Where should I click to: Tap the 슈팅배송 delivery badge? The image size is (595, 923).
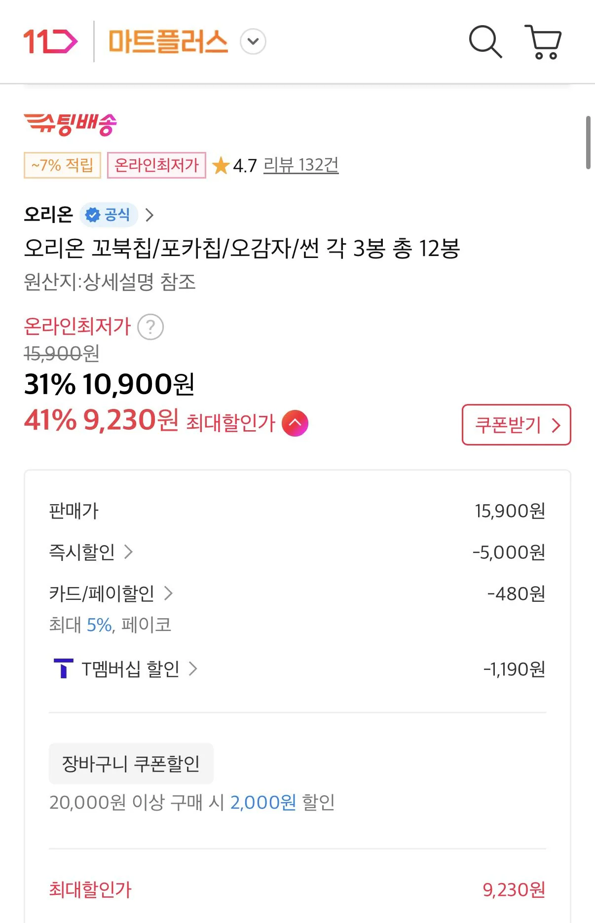(71, 124)
